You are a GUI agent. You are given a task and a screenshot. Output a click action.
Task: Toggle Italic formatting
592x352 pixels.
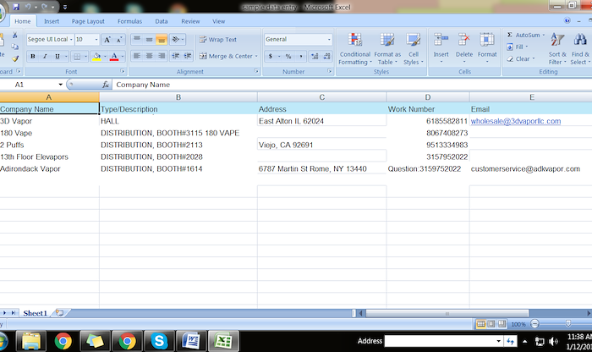coord(45,57)
